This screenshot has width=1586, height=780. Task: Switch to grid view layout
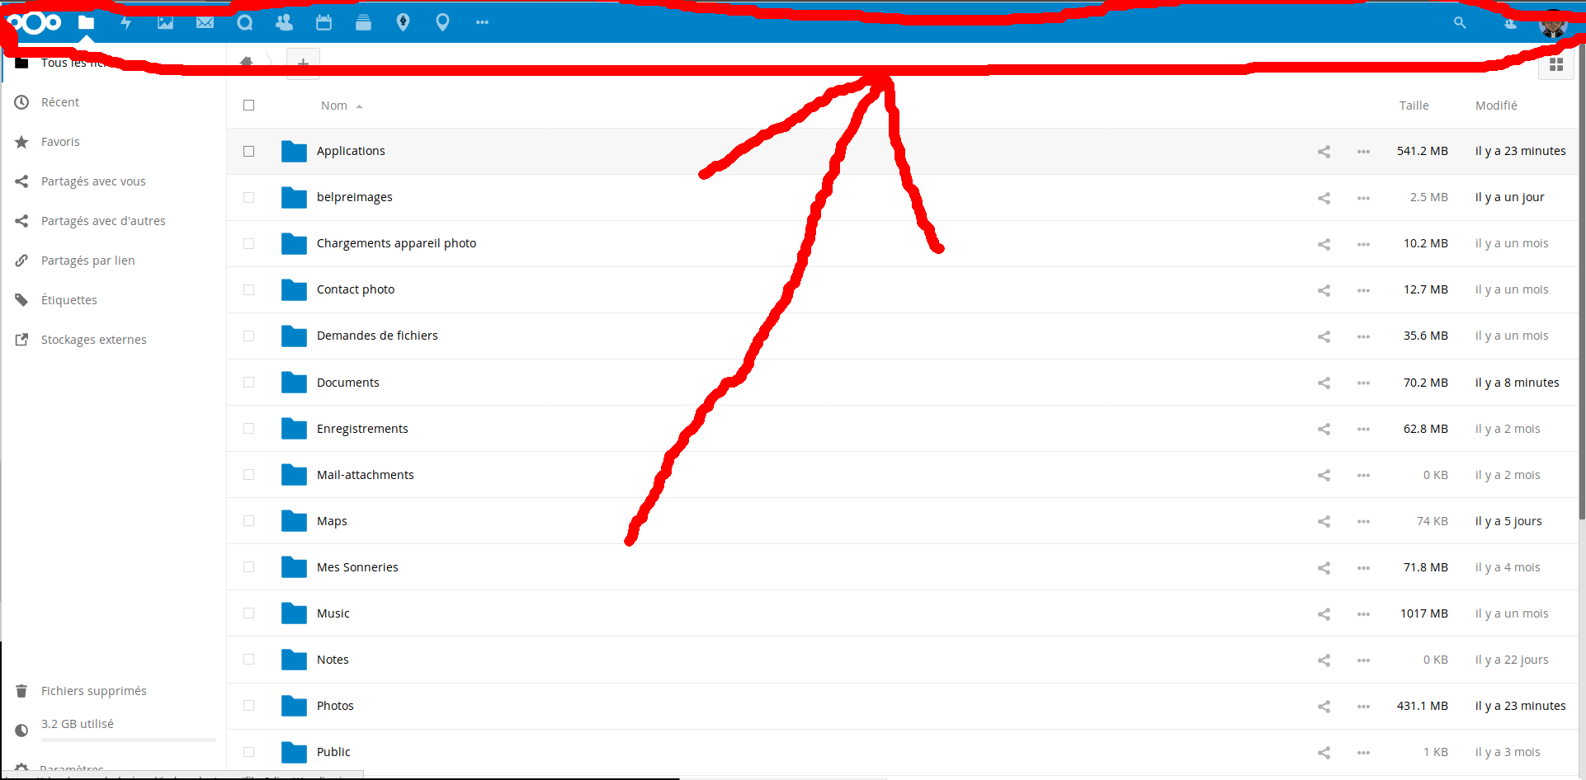[1557, 64]
